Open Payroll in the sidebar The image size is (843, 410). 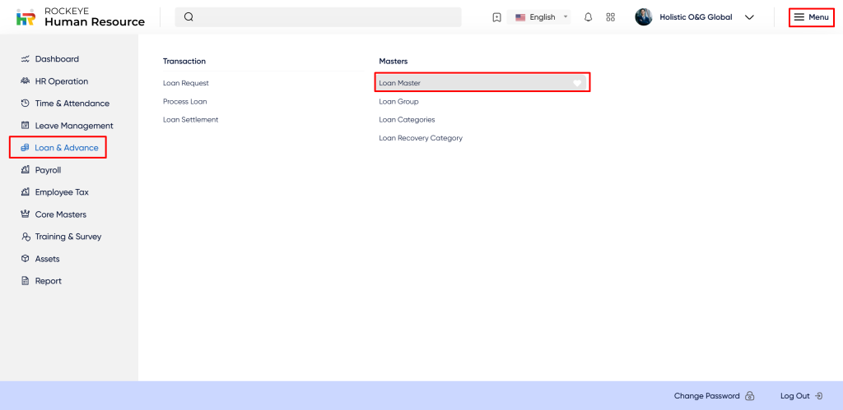[48, 170]
